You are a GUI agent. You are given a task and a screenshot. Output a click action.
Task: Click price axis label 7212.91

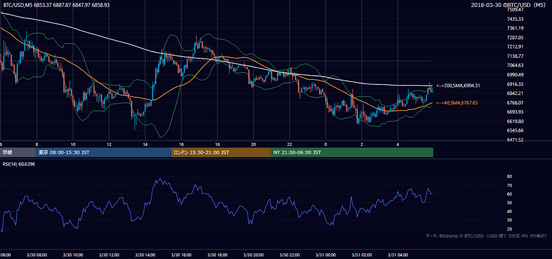tap(515, 47)
